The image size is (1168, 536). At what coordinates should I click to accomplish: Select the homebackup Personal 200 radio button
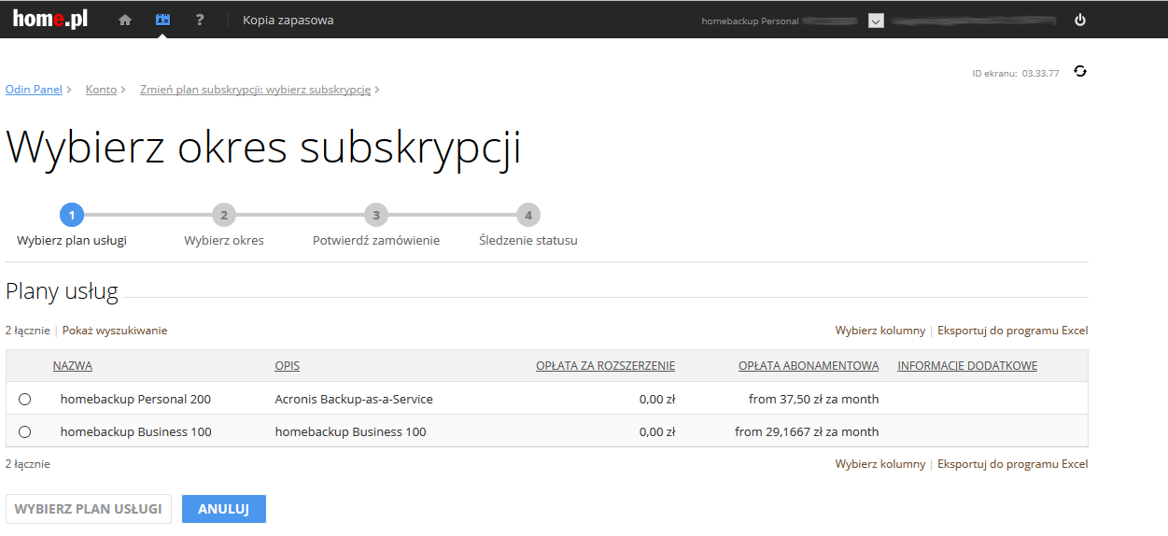coord(25,399)
